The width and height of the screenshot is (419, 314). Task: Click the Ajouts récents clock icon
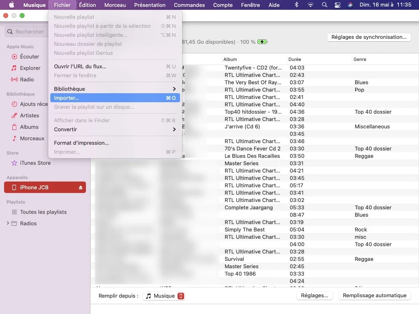pos(14,104)
